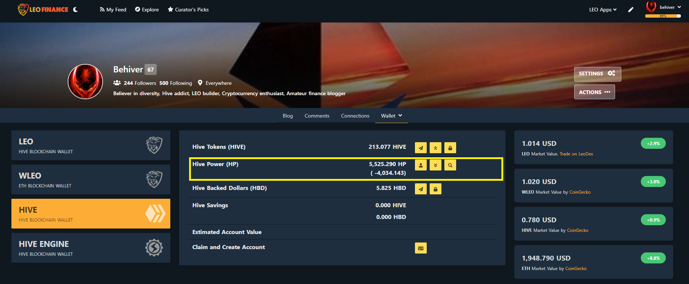Click the lock icon for Hive Backed Dollars
This screenshot has width=689, height=284.
coord(436,189)
